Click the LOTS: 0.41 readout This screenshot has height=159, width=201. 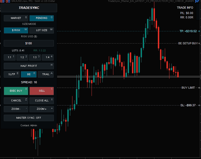tap(18, 51)
